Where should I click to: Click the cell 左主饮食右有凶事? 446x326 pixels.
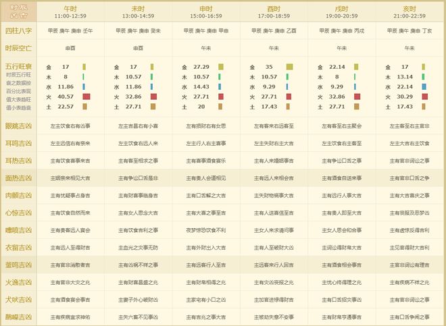70,126
